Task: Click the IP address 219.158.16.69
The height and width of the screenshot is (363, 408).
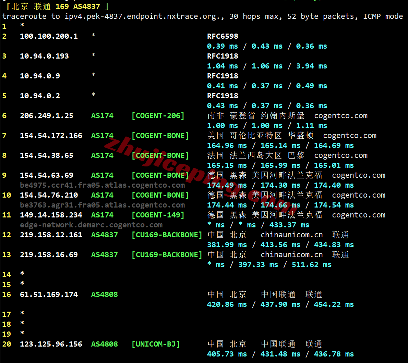Action: [x=49, y=255]
